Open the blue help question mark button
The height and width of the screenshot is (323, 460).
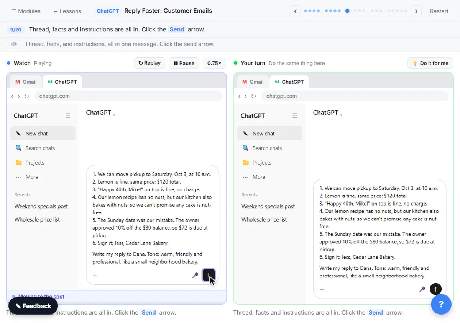pyautogui.click(x=441, y=304)
